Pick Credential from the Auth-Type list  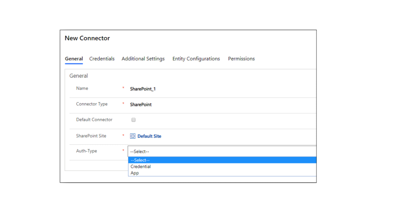point(141,167)
